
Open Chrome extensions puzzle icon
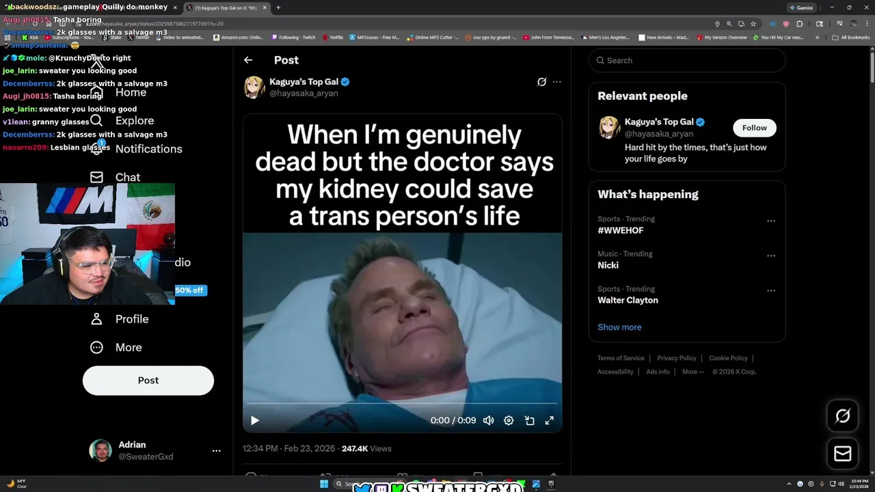(800, 24)
